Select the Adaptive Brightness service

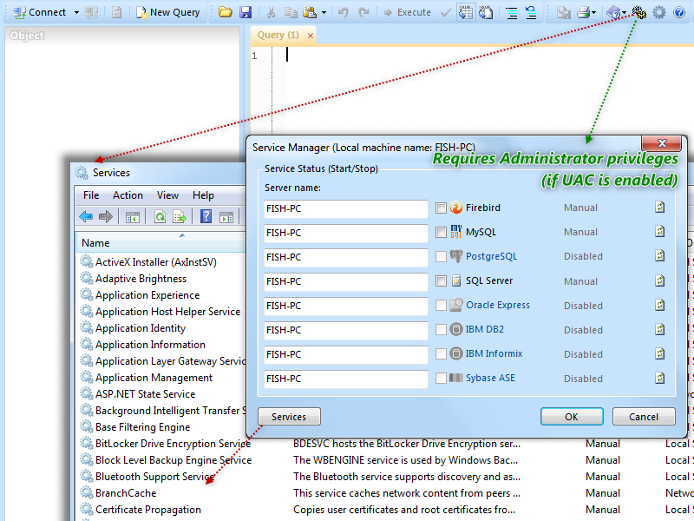coord(141,279)
